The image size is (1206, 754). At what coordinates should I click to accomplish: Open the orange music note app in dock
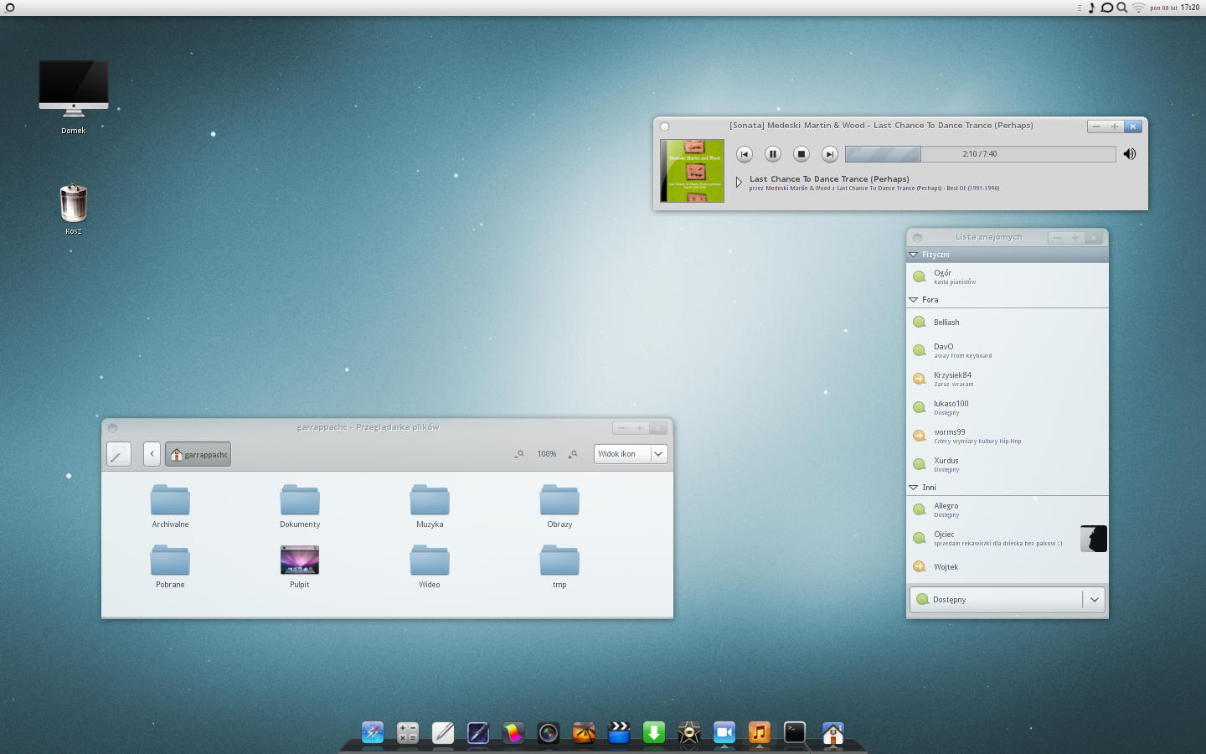click(760, 733)
